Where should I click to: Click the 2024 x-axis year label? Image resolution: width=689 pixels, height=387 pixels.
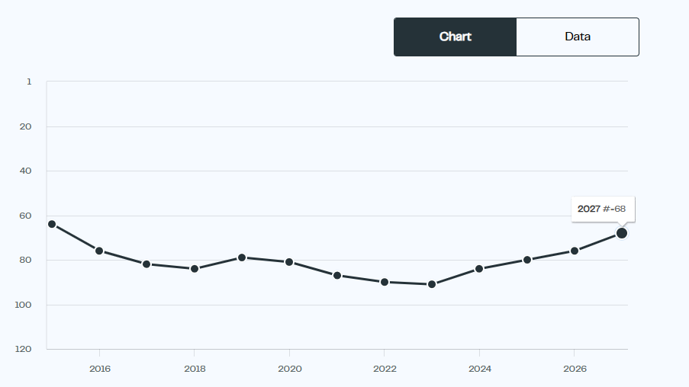tap(480, 369)
